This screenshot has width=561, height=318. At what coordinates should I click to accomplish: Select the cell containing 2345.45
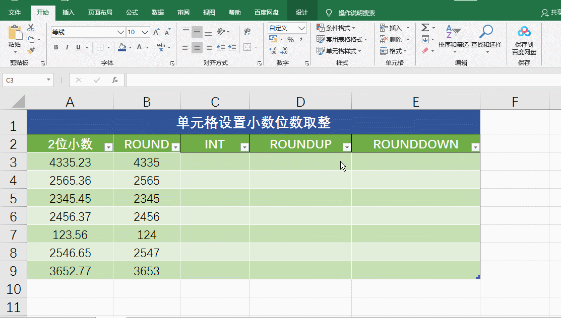[70, 198]
